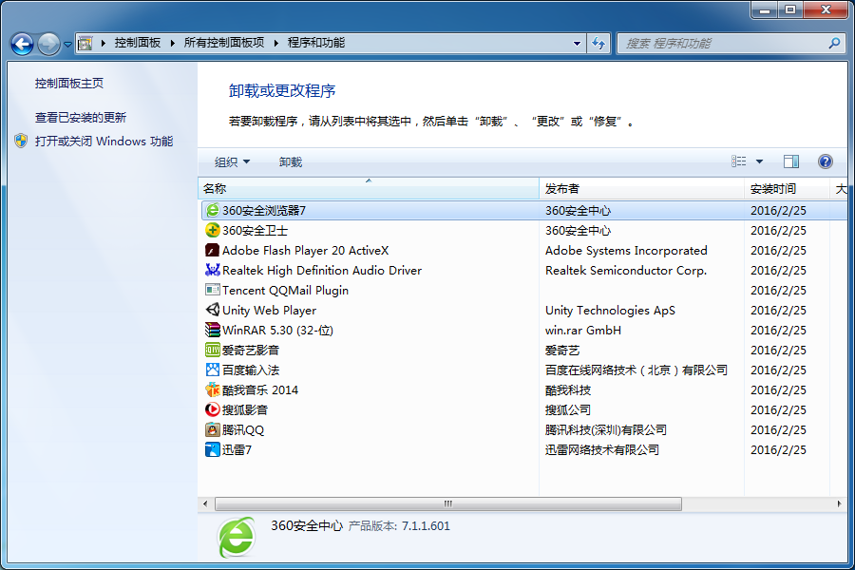Sort by the 发布者 column header

(x=641, y=189)
